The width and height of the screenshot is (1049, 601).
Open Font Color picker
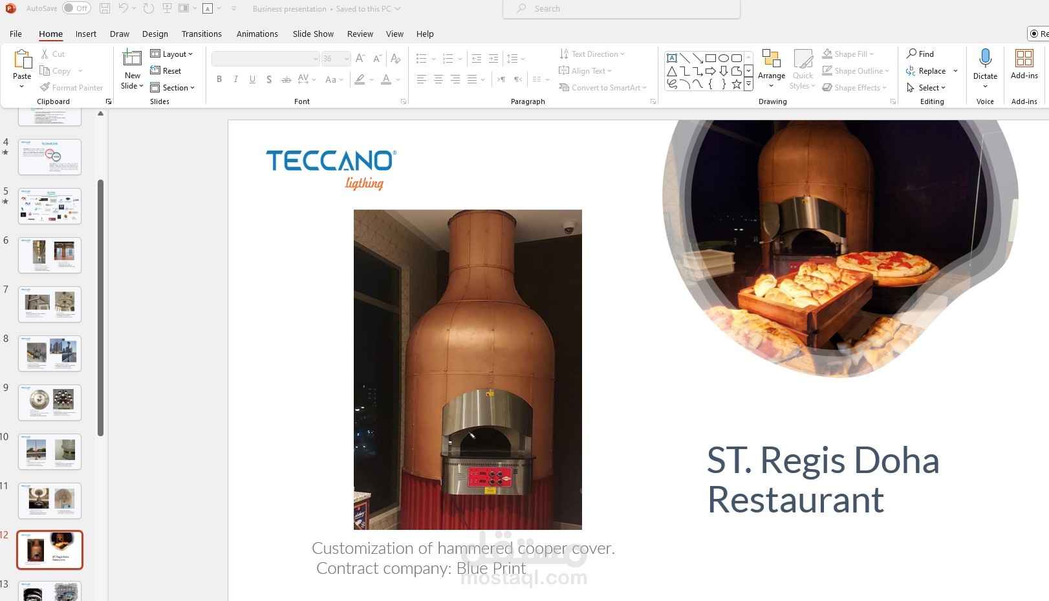[x=386, y=79]
